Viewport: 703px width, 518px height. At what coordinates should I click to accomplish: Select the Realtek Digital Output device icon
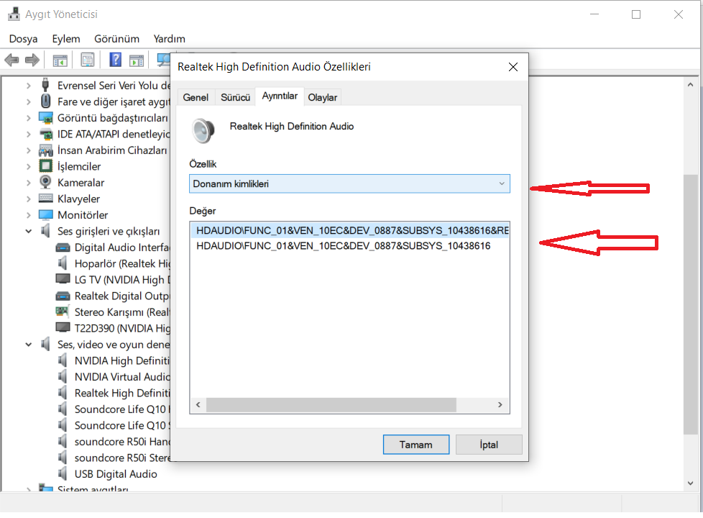coord(63,296)
